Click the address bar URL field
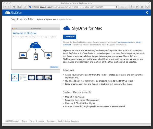The image size is (153, 129). tap(73, 7)
